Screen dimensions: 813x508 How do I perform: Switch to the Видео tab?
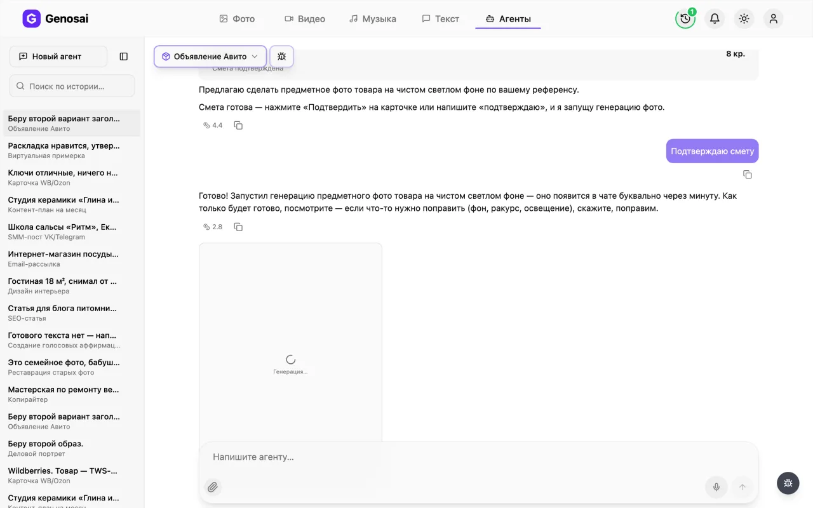(305, 19)
